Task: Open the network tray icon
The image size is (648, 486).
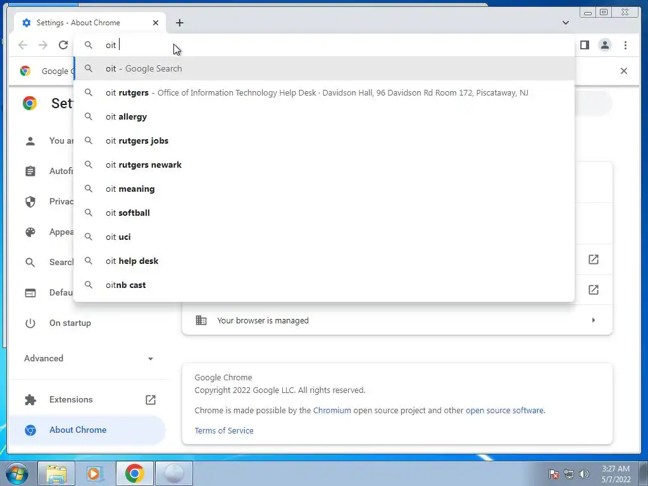Action: [569, 474]
